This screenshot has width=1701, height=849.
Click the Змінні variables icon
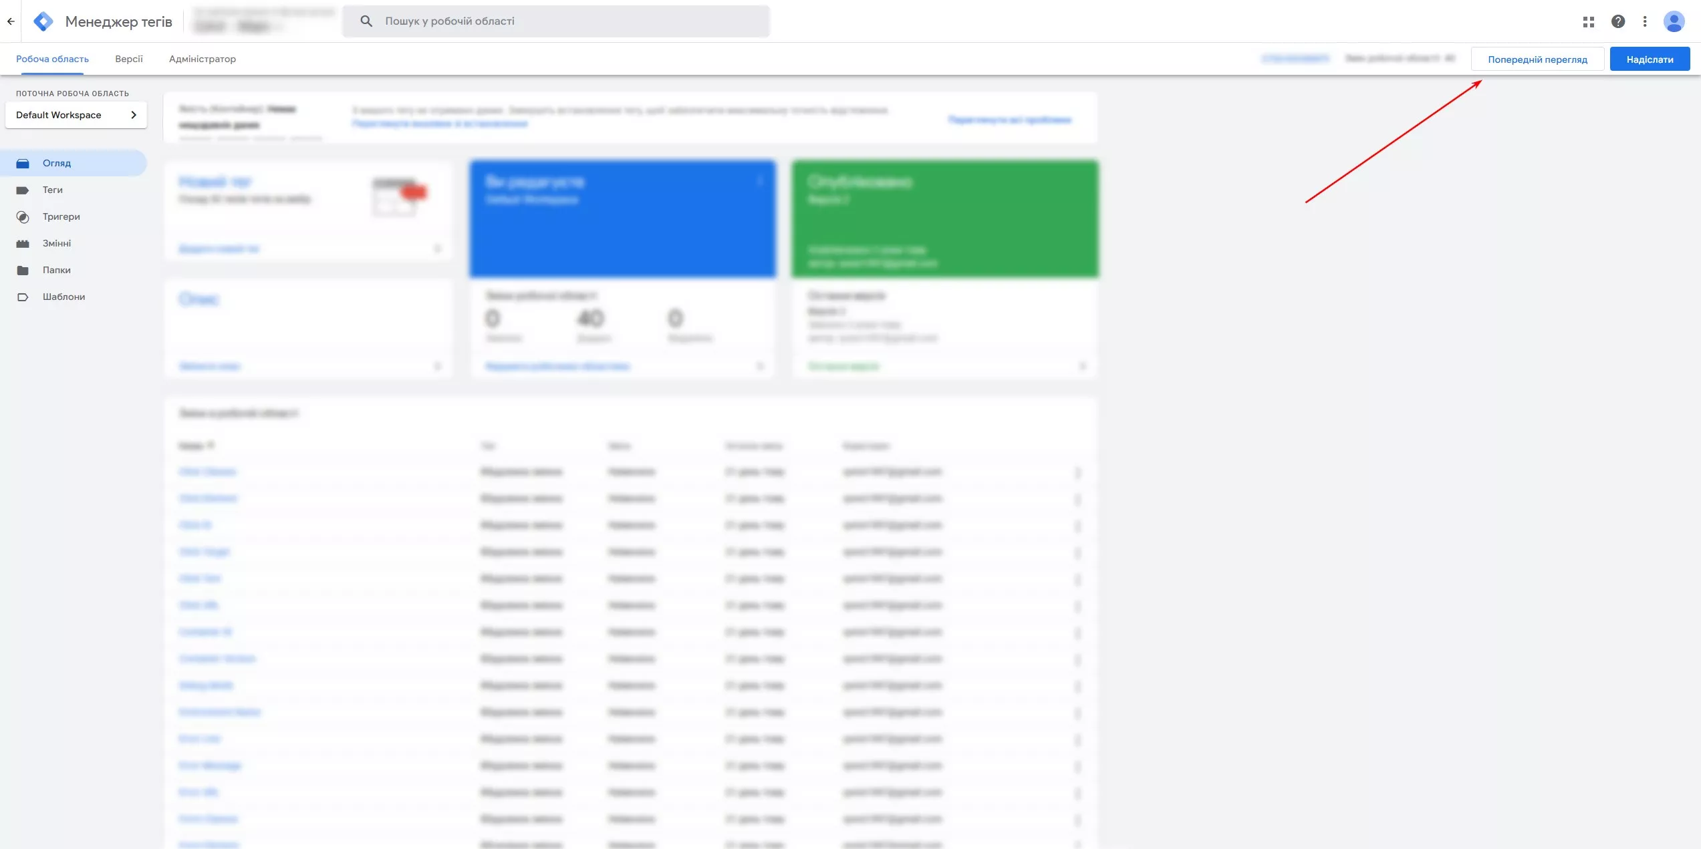coord(23,243)
